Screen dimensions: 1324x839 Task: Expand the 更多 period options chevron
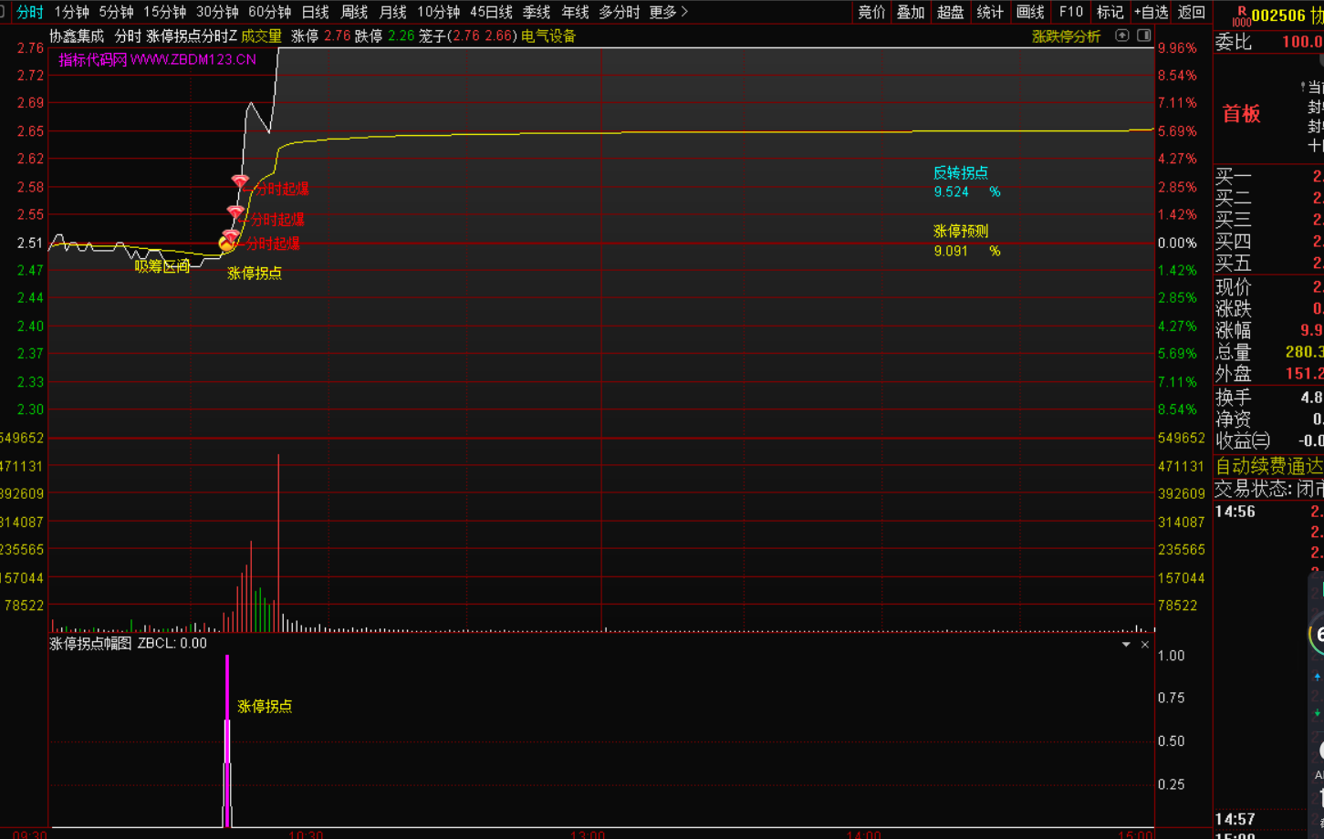[684, 12]
